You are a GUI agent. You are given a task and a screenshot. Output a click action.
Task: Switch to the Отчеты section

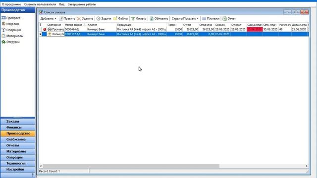click(x=18, y=145)
